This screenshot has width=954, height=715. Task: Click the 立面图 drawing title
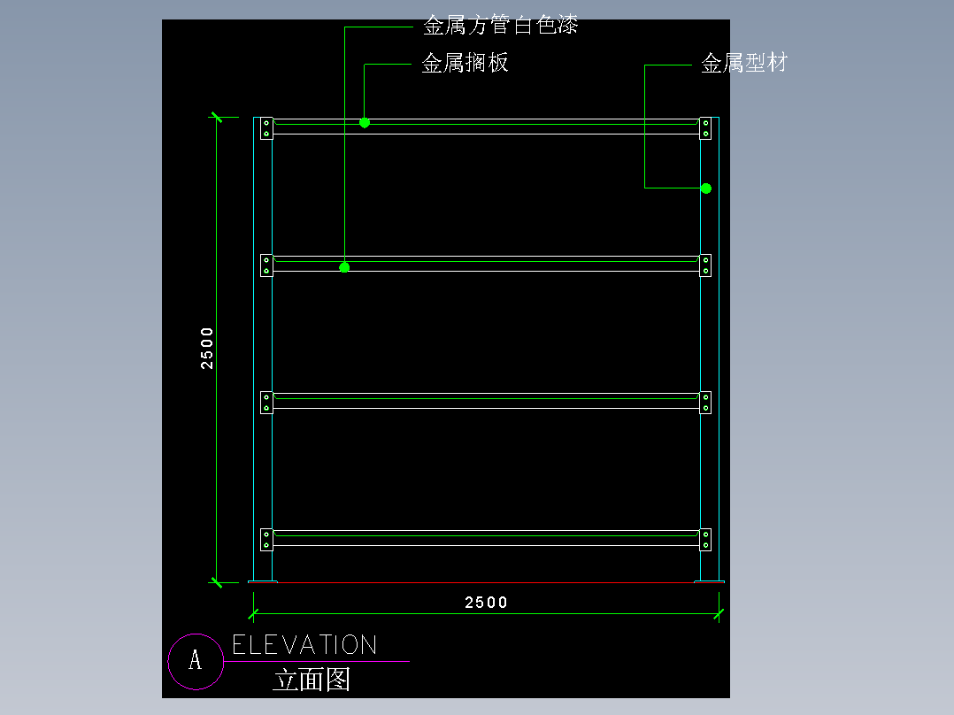click(x=312, y=680)
